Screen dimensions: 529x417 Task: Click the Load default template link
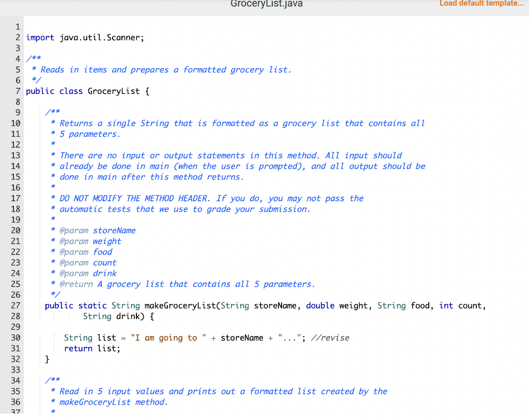pyautogui.click(x=481, y=4)
